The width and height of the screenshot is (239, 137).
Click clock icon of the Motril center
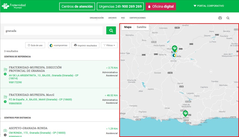point(5,101)
